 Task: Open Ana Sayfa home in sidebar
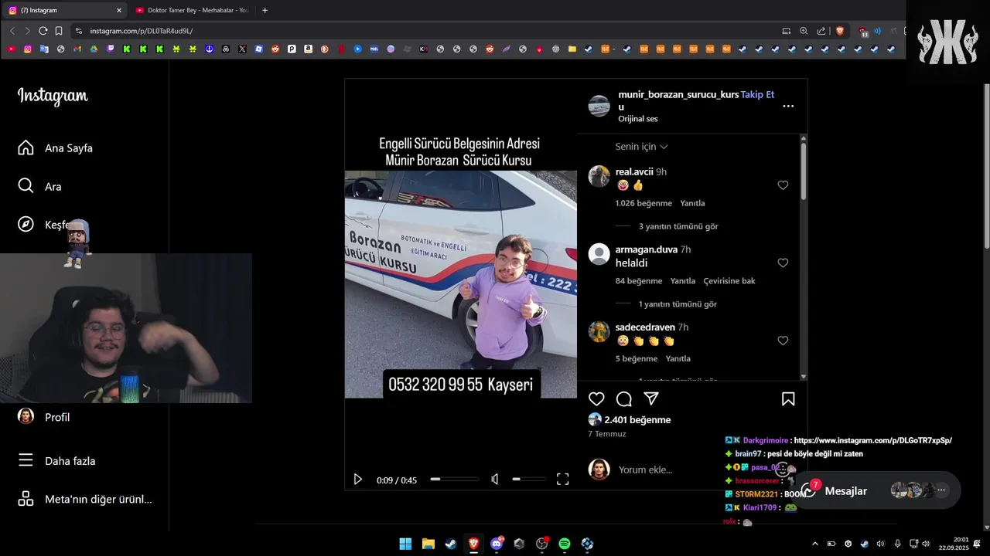tap(56, 147)
